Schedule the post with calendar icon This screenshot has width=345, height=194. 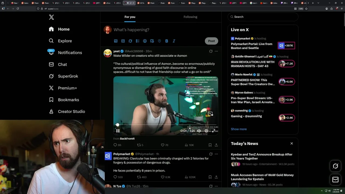152,41
